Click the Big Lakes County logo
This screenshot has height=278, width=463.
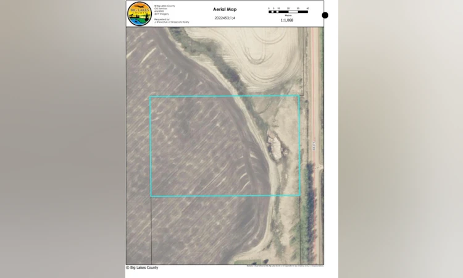click(x=140, y=14)
